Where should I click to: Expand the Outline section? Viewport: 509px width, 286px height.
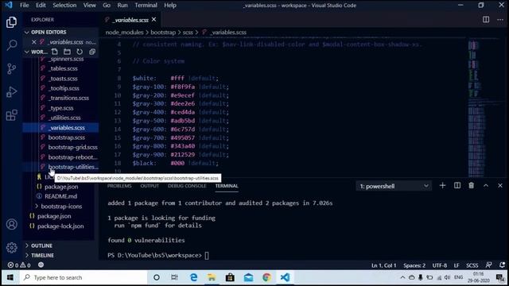pos(41,245)
